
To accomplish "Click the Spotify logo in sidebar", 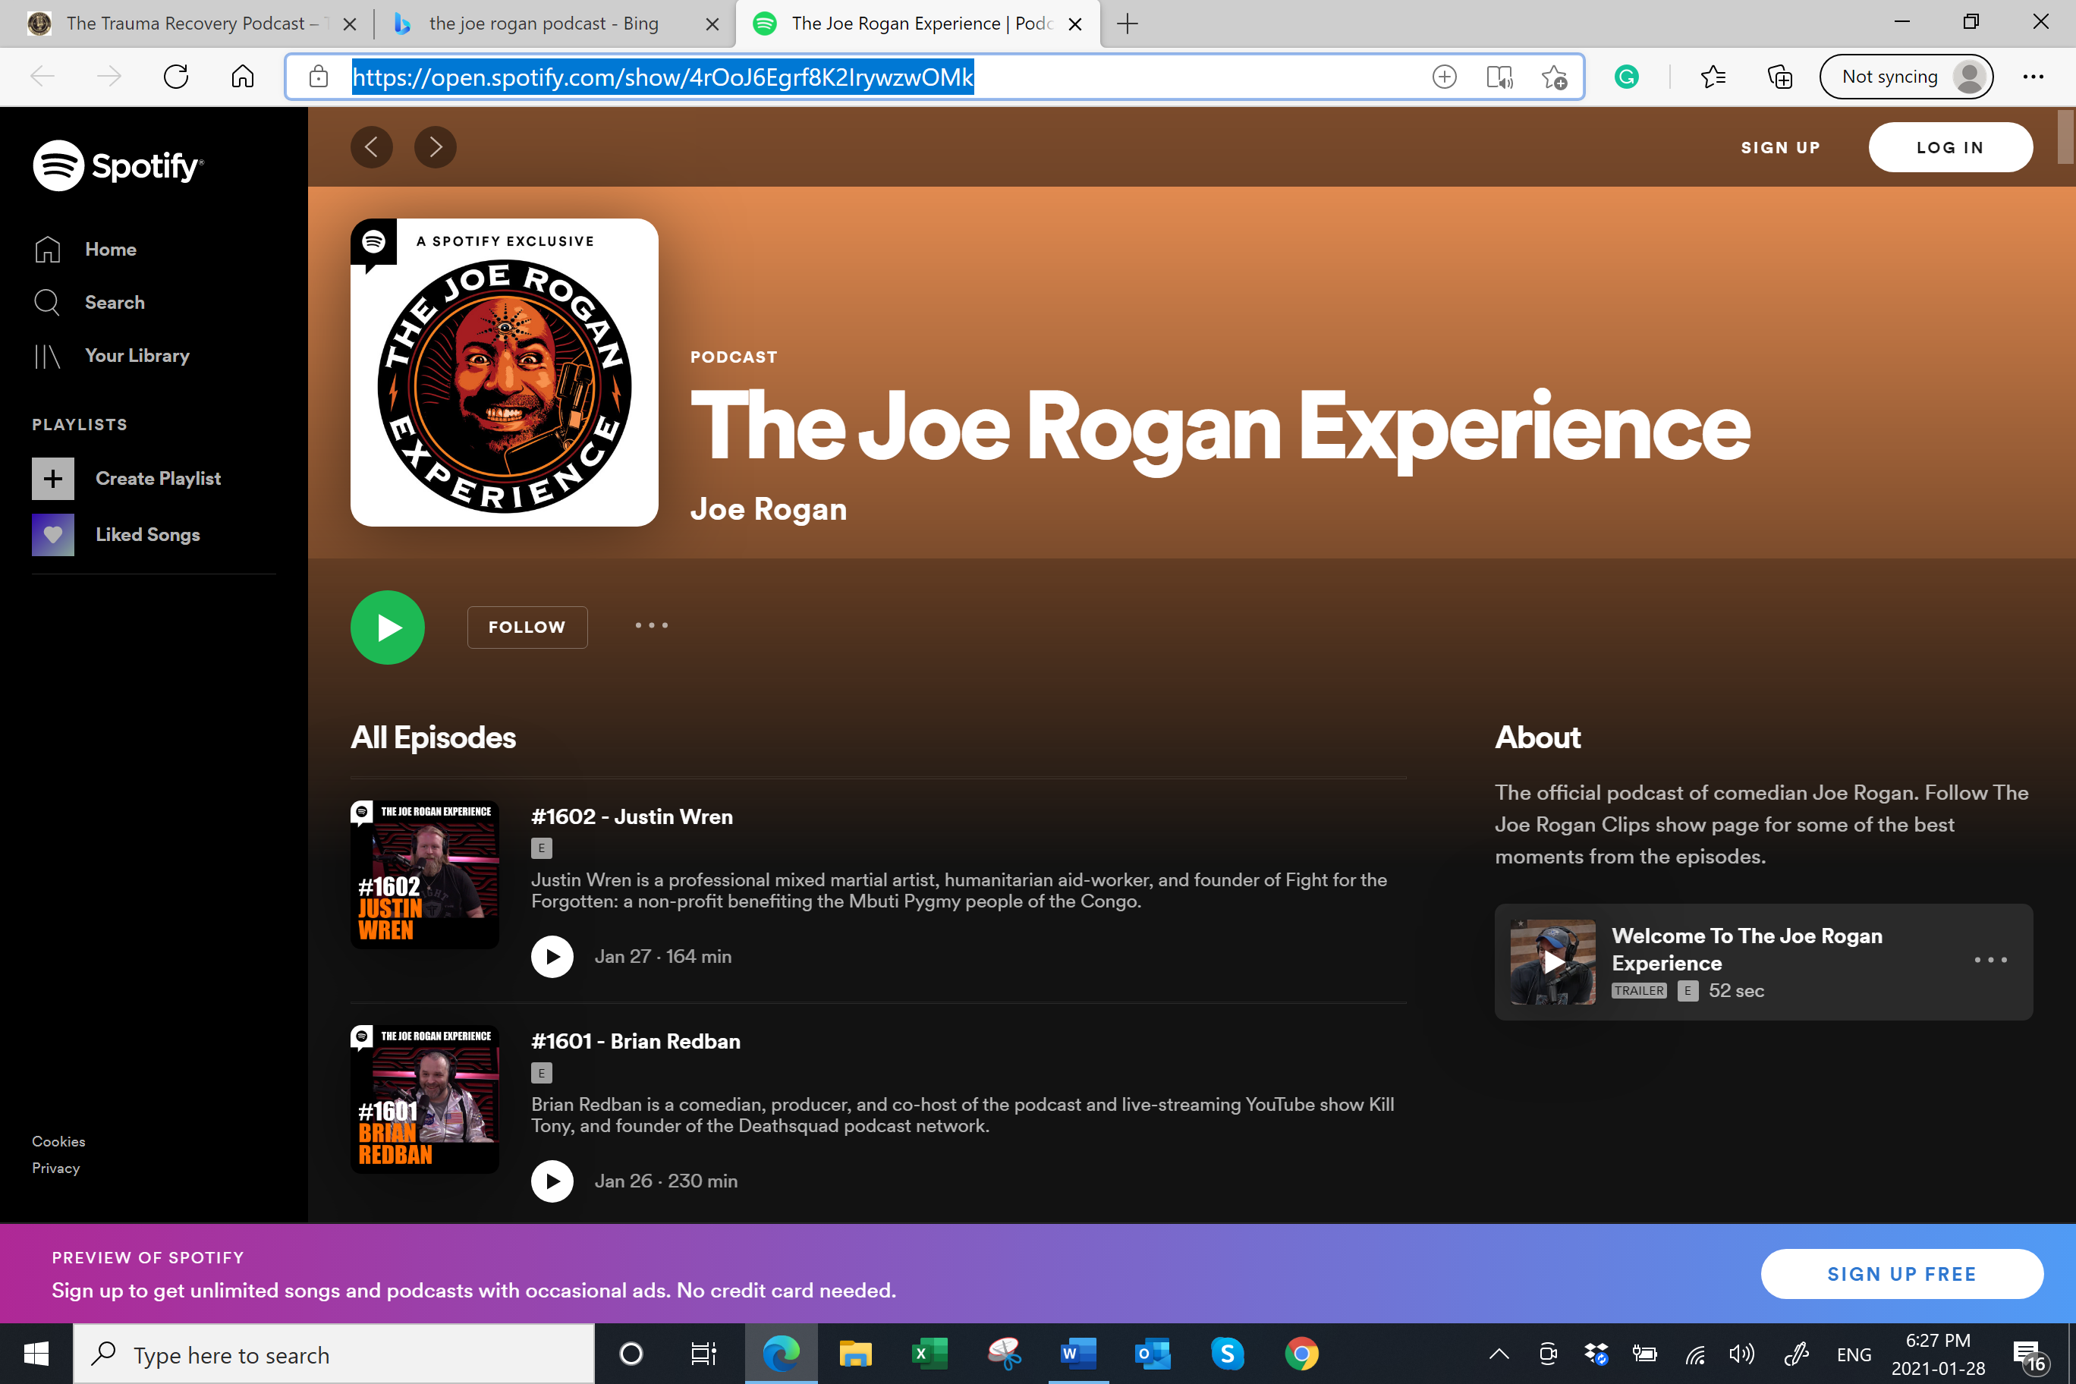I will [x=118, y=165].
